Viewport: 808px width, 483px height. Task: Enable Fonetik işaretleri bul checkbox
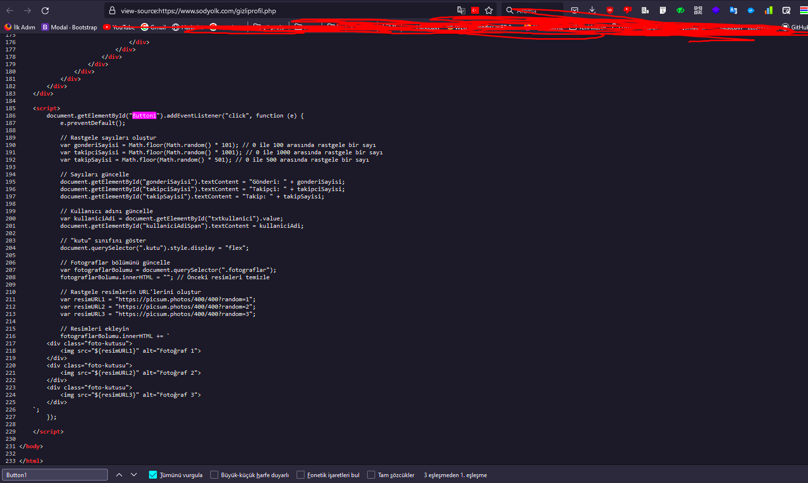point(301,475)
